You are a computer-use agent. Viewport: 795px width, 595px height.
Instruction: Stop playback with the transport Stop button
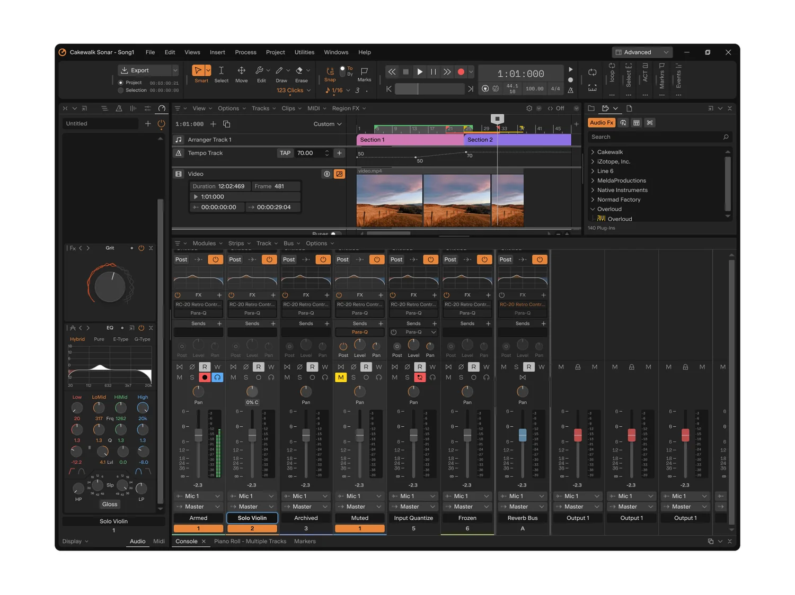coord(406,72)
